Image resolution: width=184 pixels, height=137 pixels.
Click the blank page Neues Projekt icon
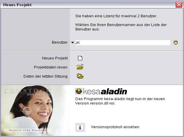80,58
